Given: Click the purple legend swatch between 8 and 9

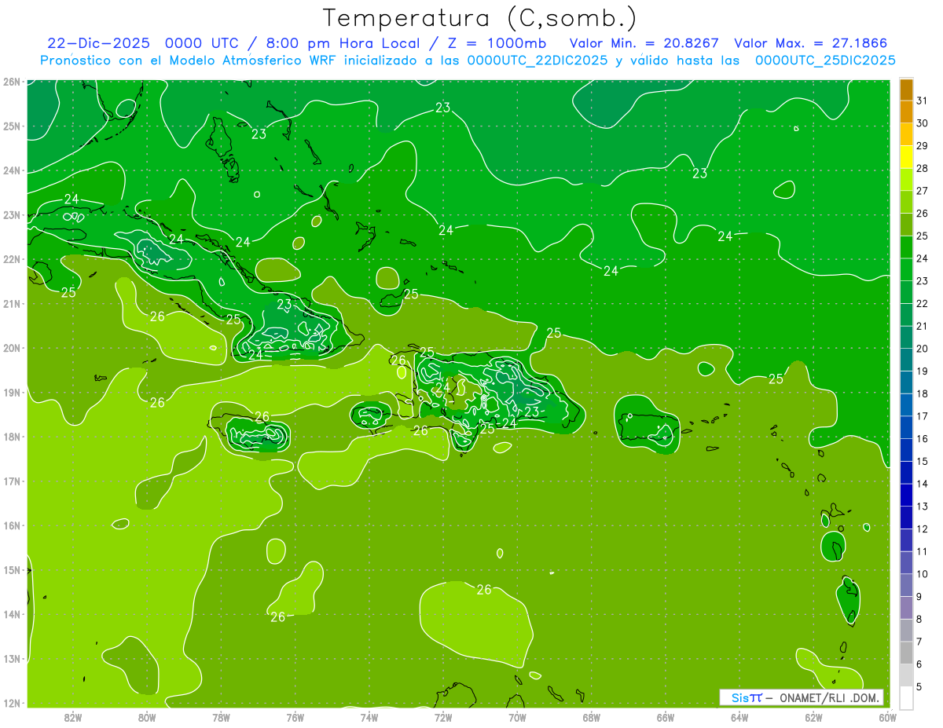Looking at the screenshot, I should coord(906,607).
